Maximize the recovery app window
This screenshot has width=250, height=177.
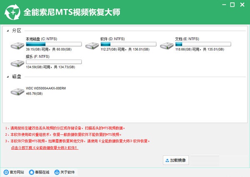(x=232, y=5)
